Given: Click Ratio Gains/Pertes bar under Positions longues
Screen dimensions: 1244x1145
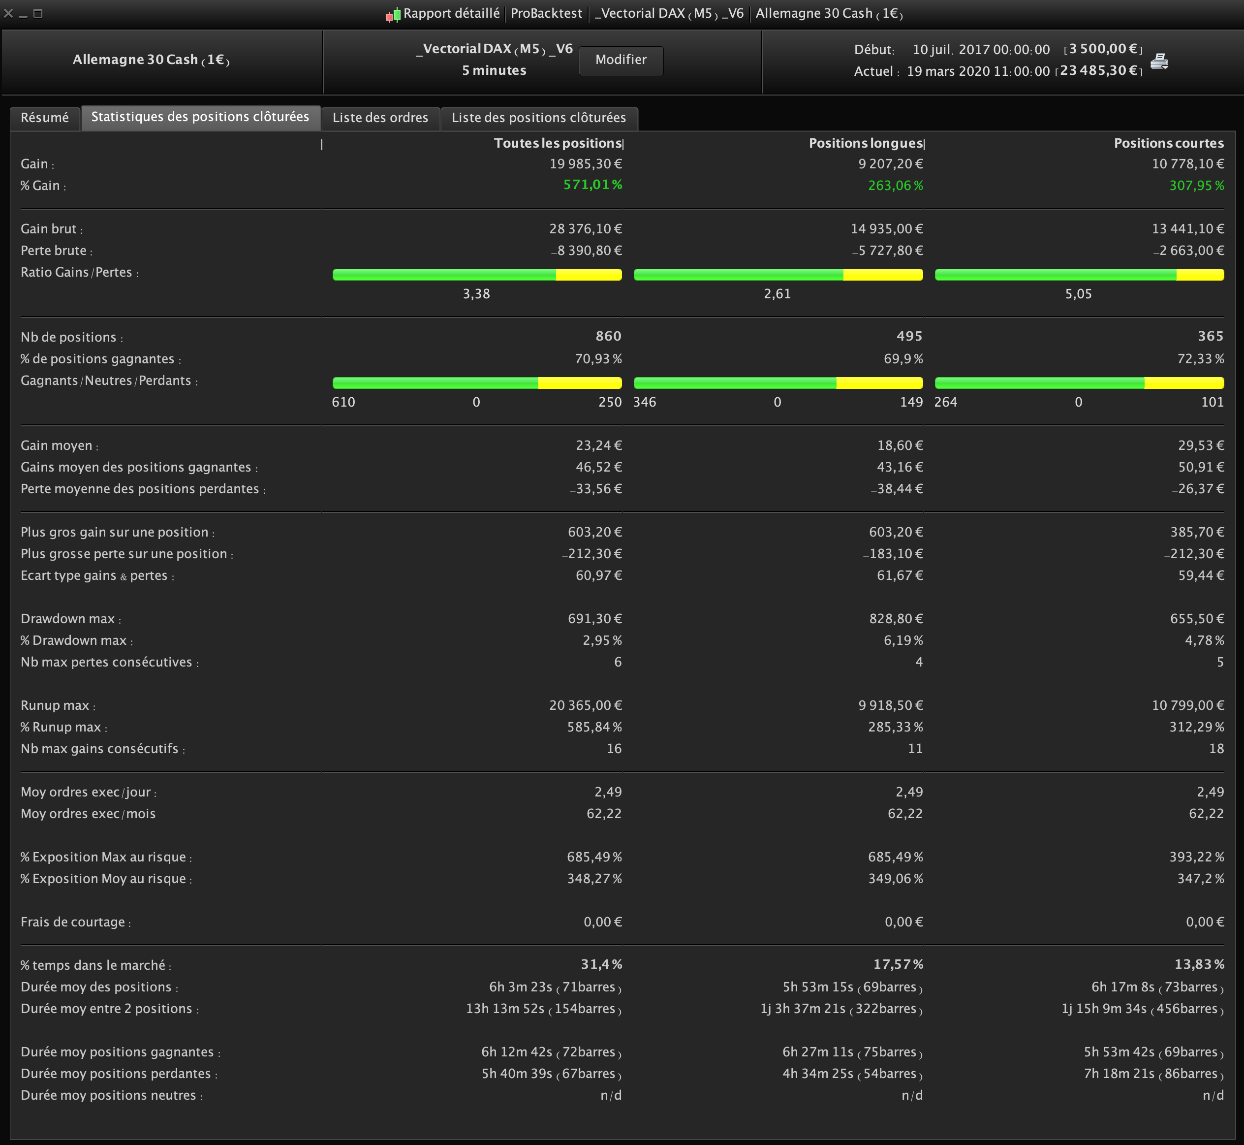Looking at the screenshot, I should [777, 275].
